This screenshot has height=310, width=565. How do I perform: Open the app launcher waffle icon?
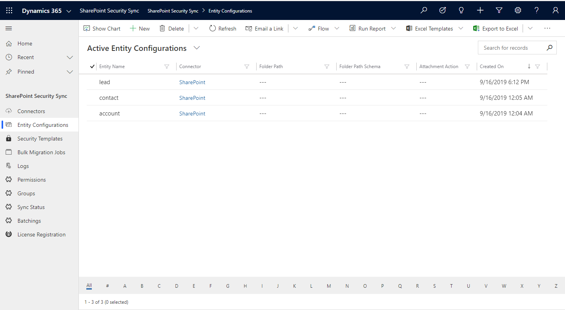9,11
